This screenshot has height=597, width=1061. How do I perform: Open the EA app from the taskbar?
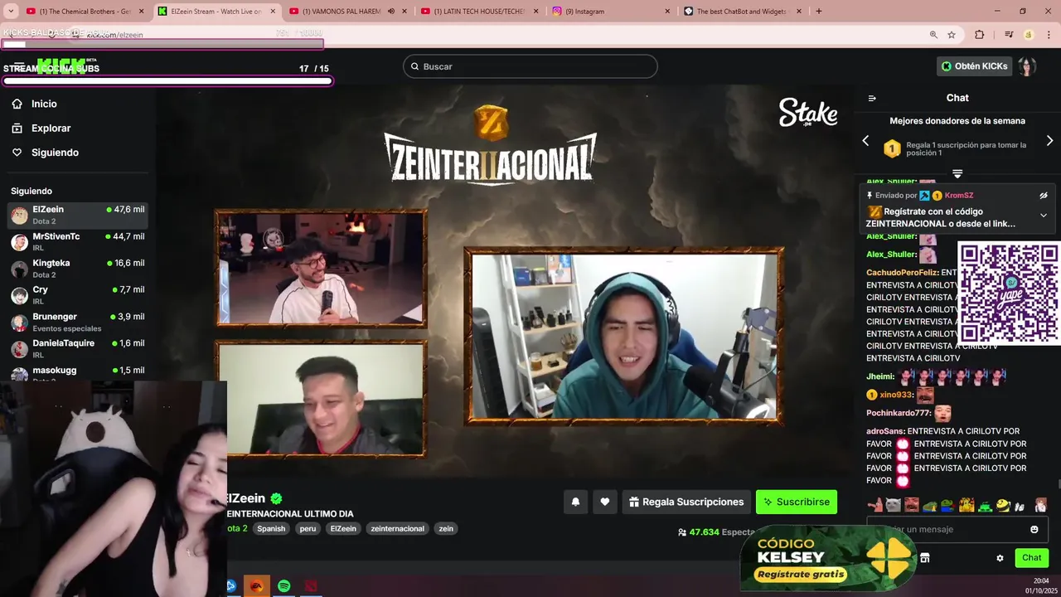(257, 586)
